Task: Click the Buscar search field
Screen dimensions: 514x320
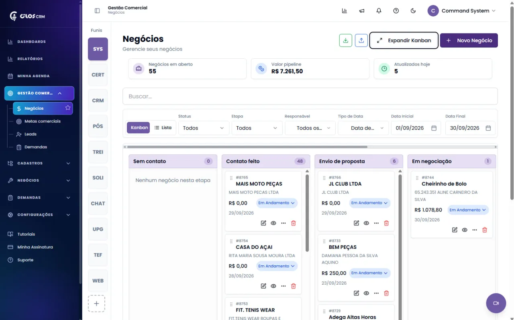Action: (310, 96)
